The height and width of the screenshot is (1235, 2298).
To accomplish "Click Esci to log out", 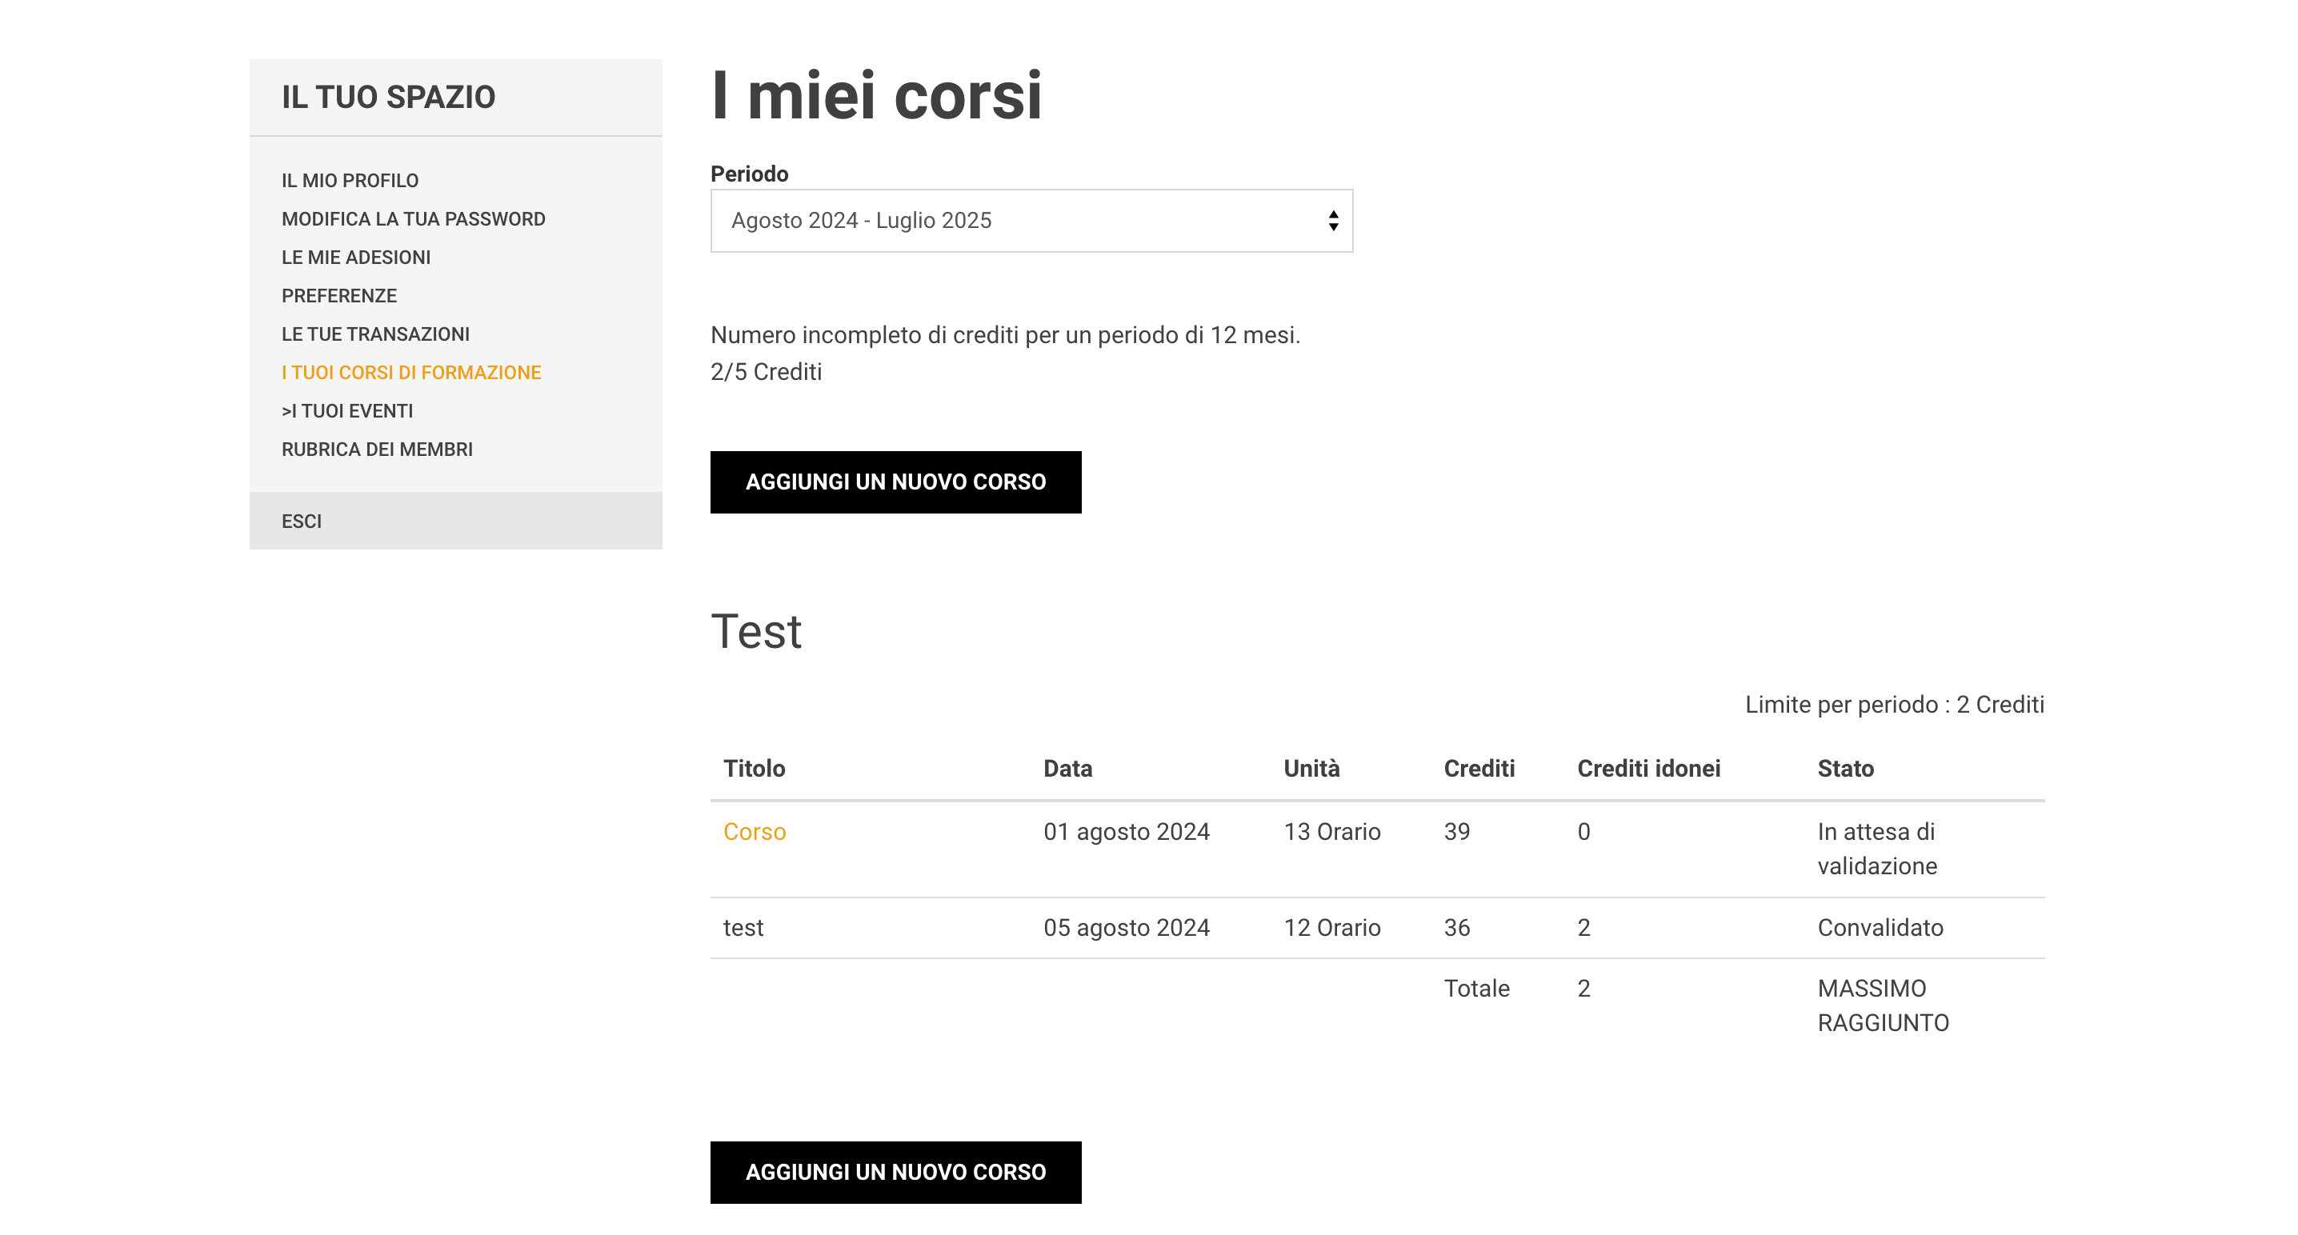I will [302, 521].
